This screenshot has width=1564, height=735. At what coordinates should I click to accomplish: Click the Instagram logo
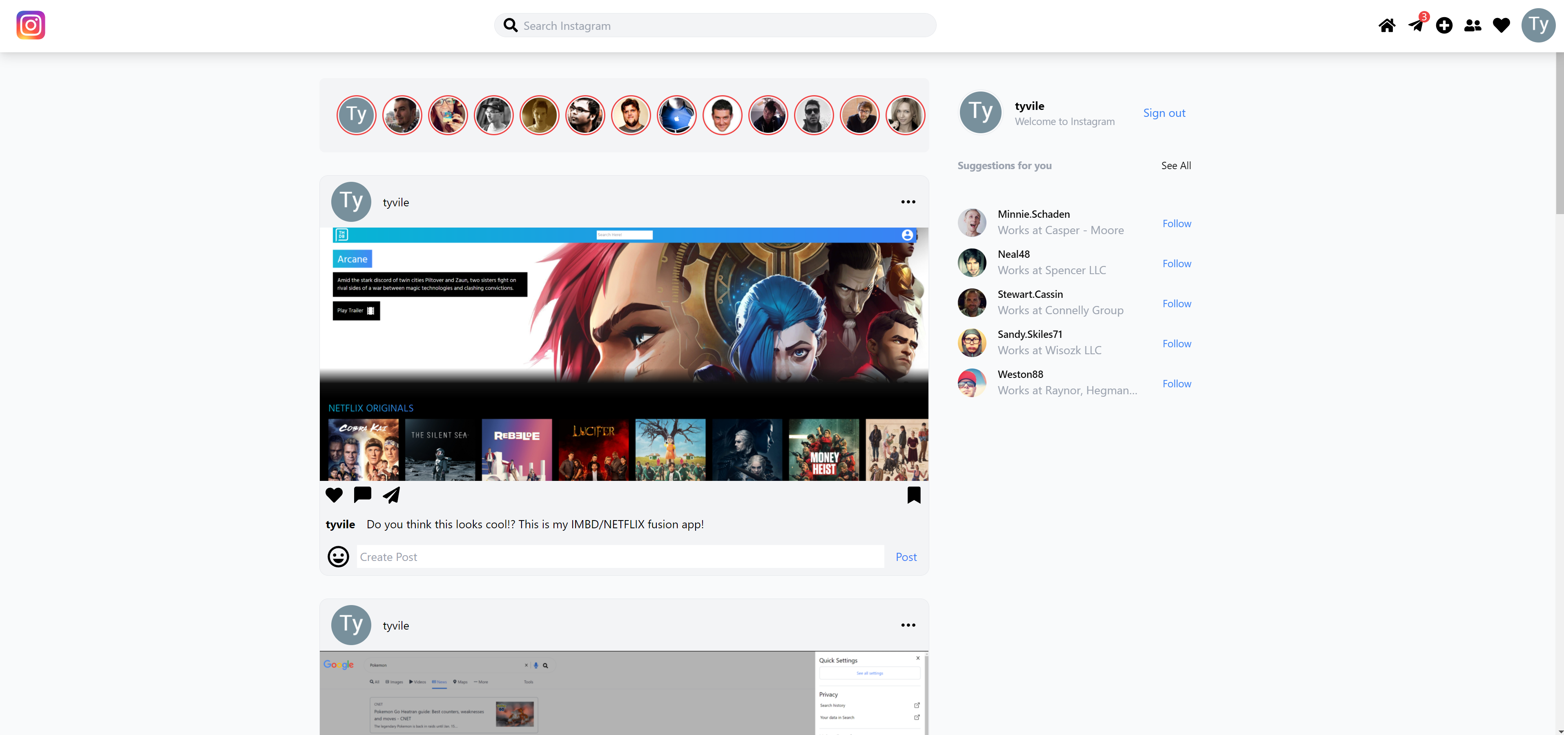tap(31, 25)
